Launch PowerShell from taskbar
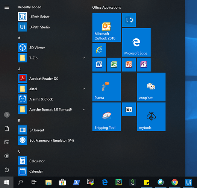 click(x=77, y=182)
